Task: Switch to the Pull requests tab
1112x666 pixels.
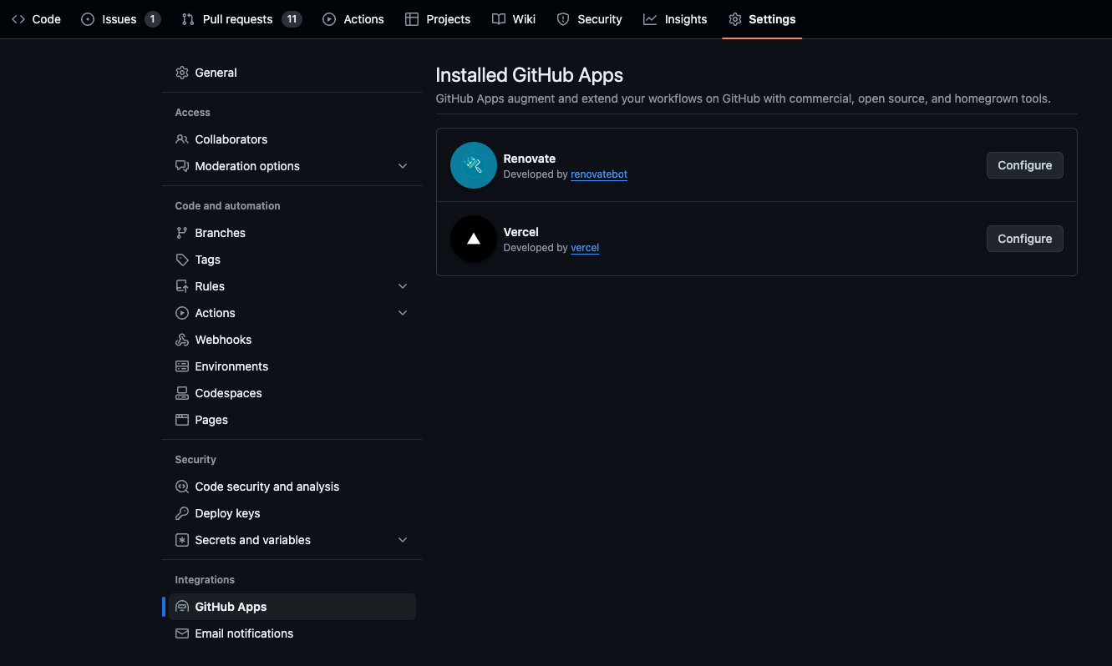Action: 241,19
